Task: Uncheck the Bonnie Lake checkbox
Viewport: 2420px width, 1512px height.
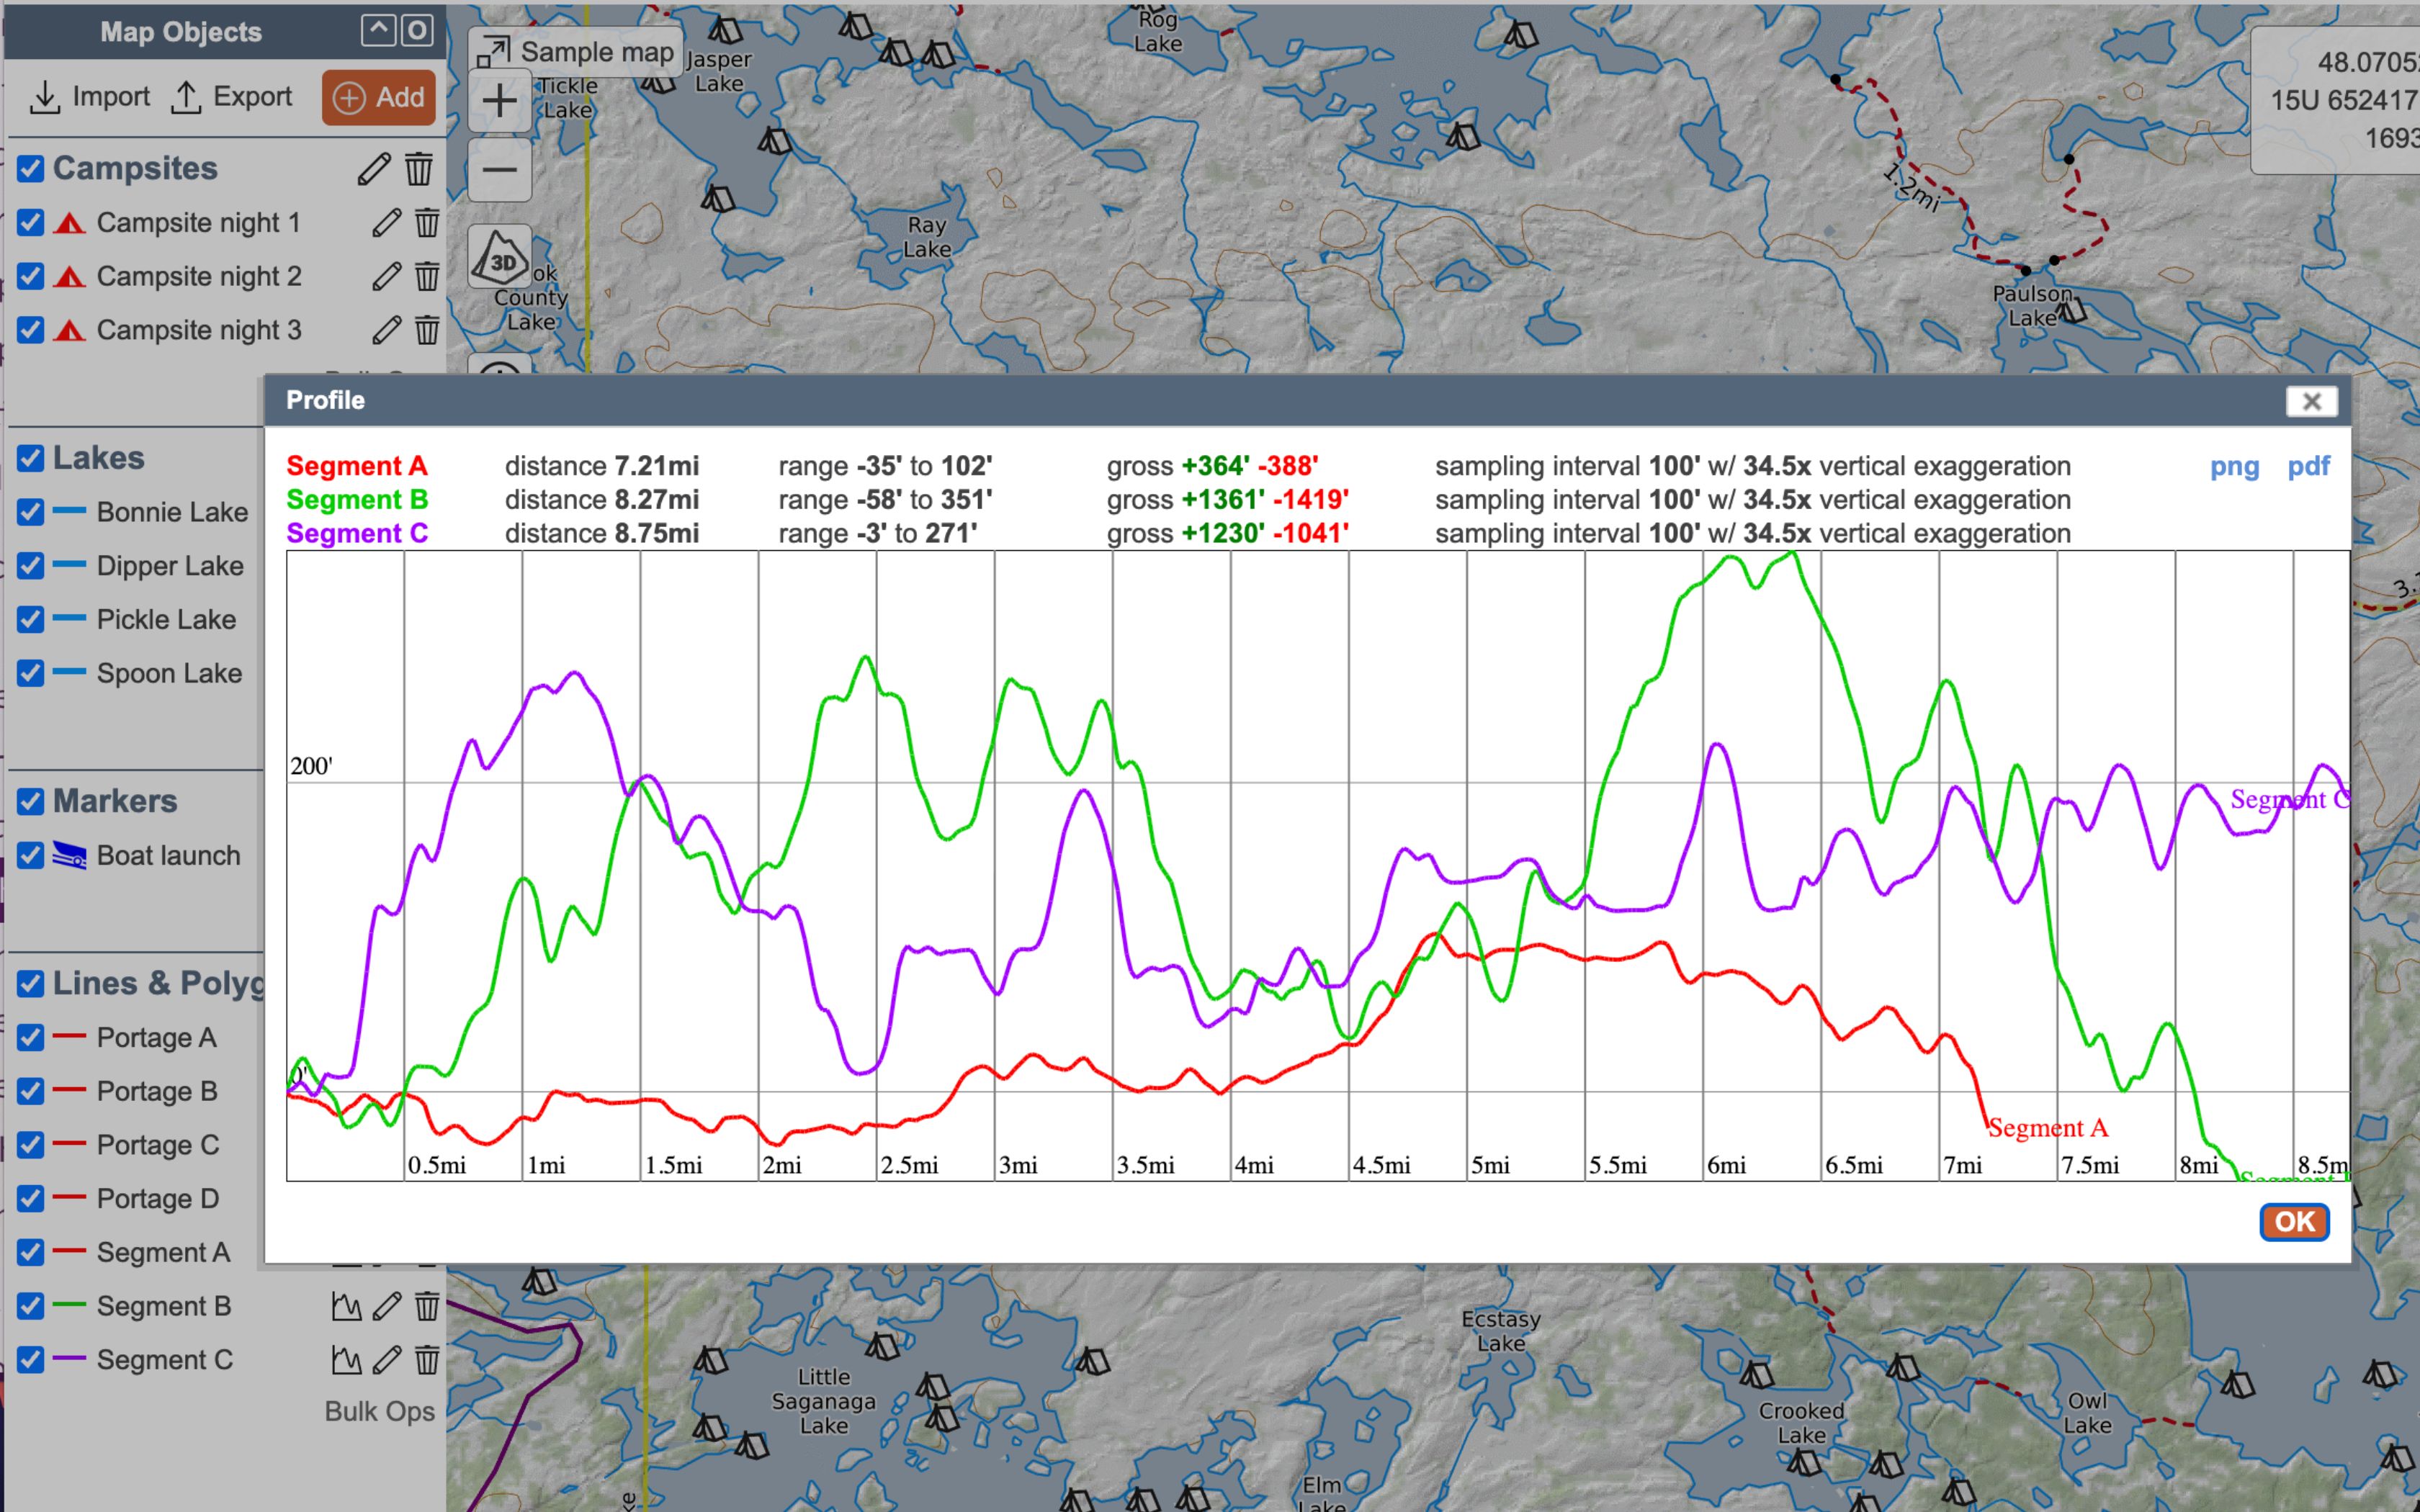Action: pyautogui.click(x=31, y=512)
